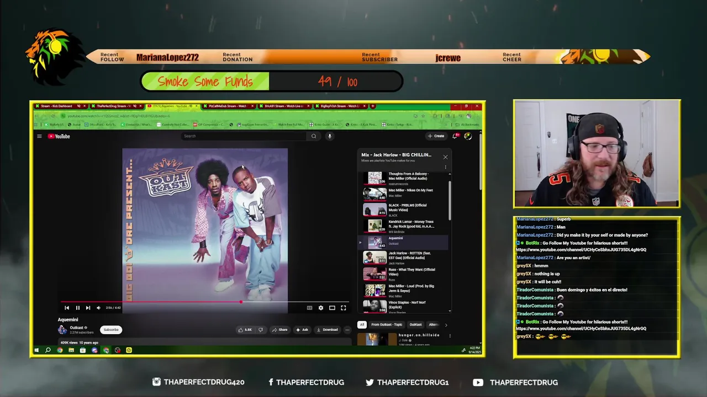
Task: Switch to BigBoyFr3sh Stream browser tab
Action: (x=341, y=106)
